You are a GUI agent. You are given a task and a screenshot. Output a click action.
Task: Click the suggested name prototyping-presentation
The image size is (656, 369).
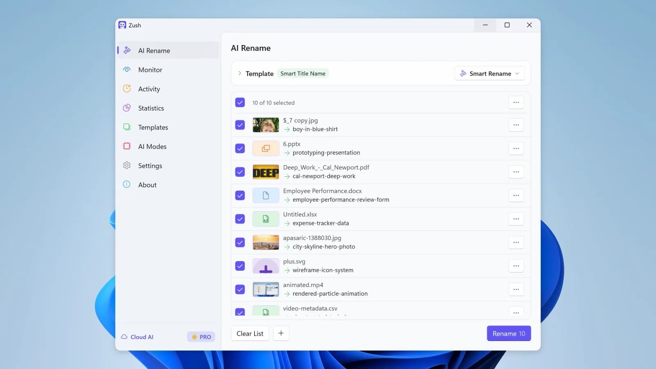326,153
